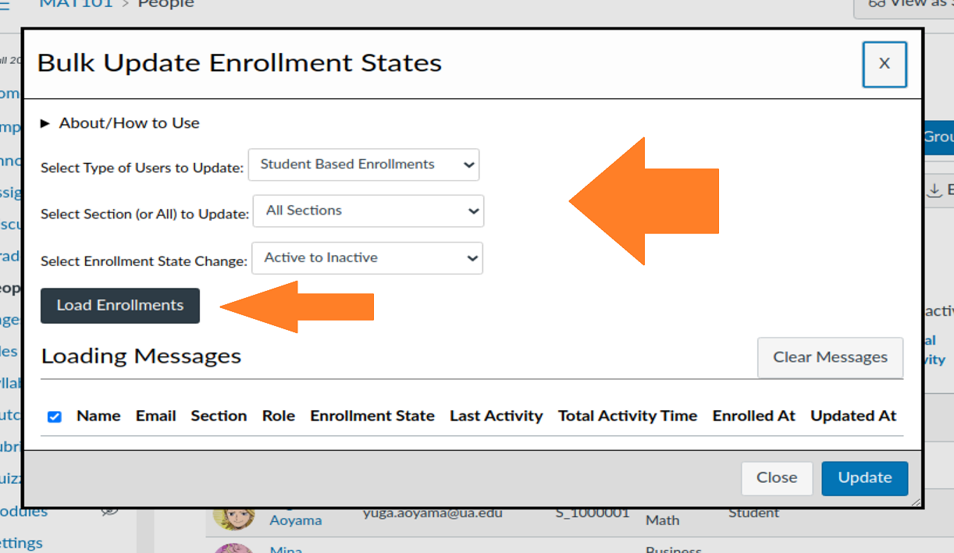Click the Load Enrollments button
This screenshot has height=553, width=954.
(119, 306)
